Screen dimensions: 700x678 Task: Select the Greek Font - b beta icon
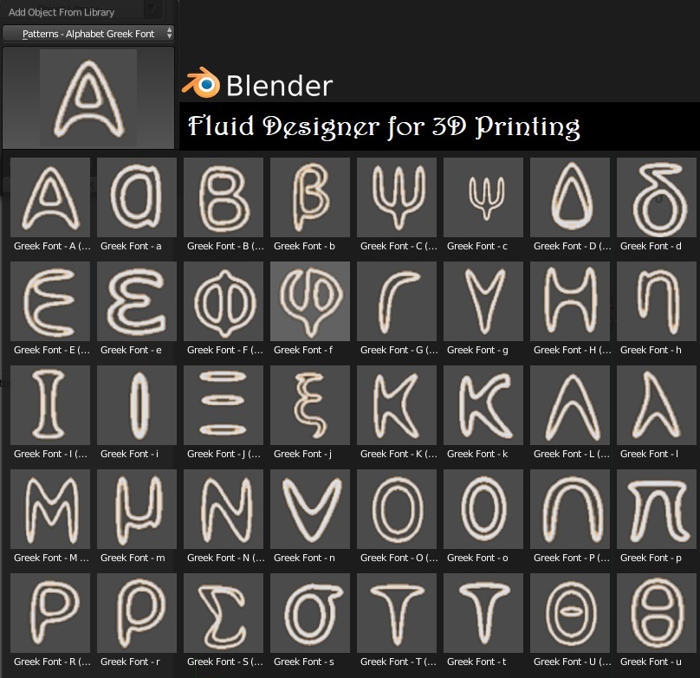[310, 197]
